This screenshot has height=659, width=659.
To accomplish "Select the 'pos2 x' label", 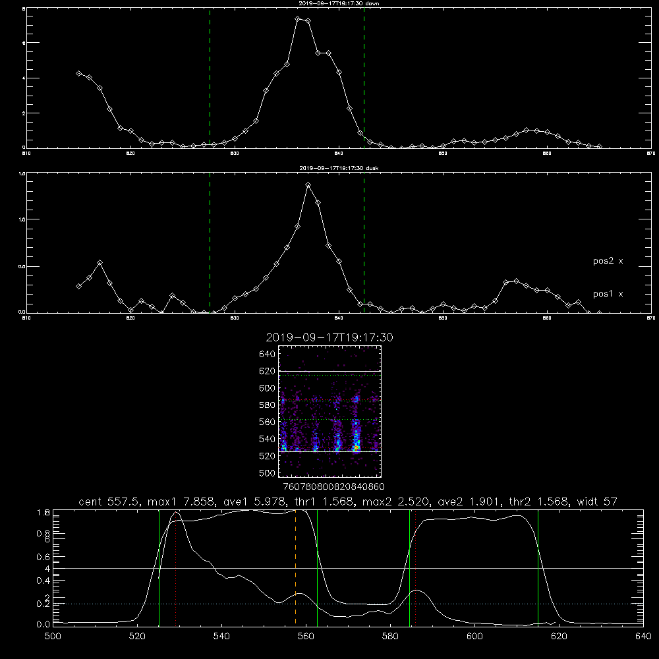I will point(608,261).
